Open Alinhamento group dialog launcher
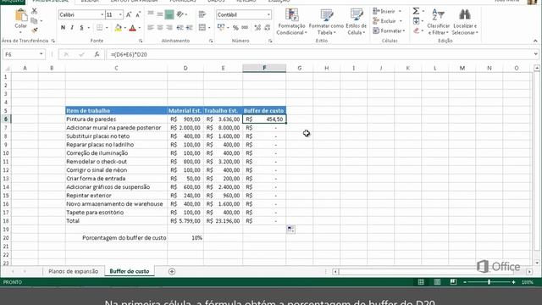This screenshot has width=542, height=305. tap(211, 41)
